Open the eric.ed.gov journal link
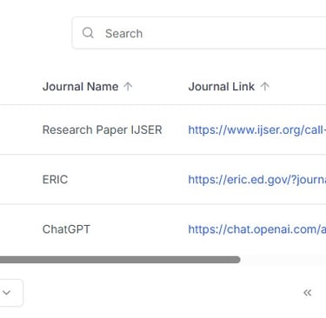Viewport: 326px width, 318px height. (256, 180)
